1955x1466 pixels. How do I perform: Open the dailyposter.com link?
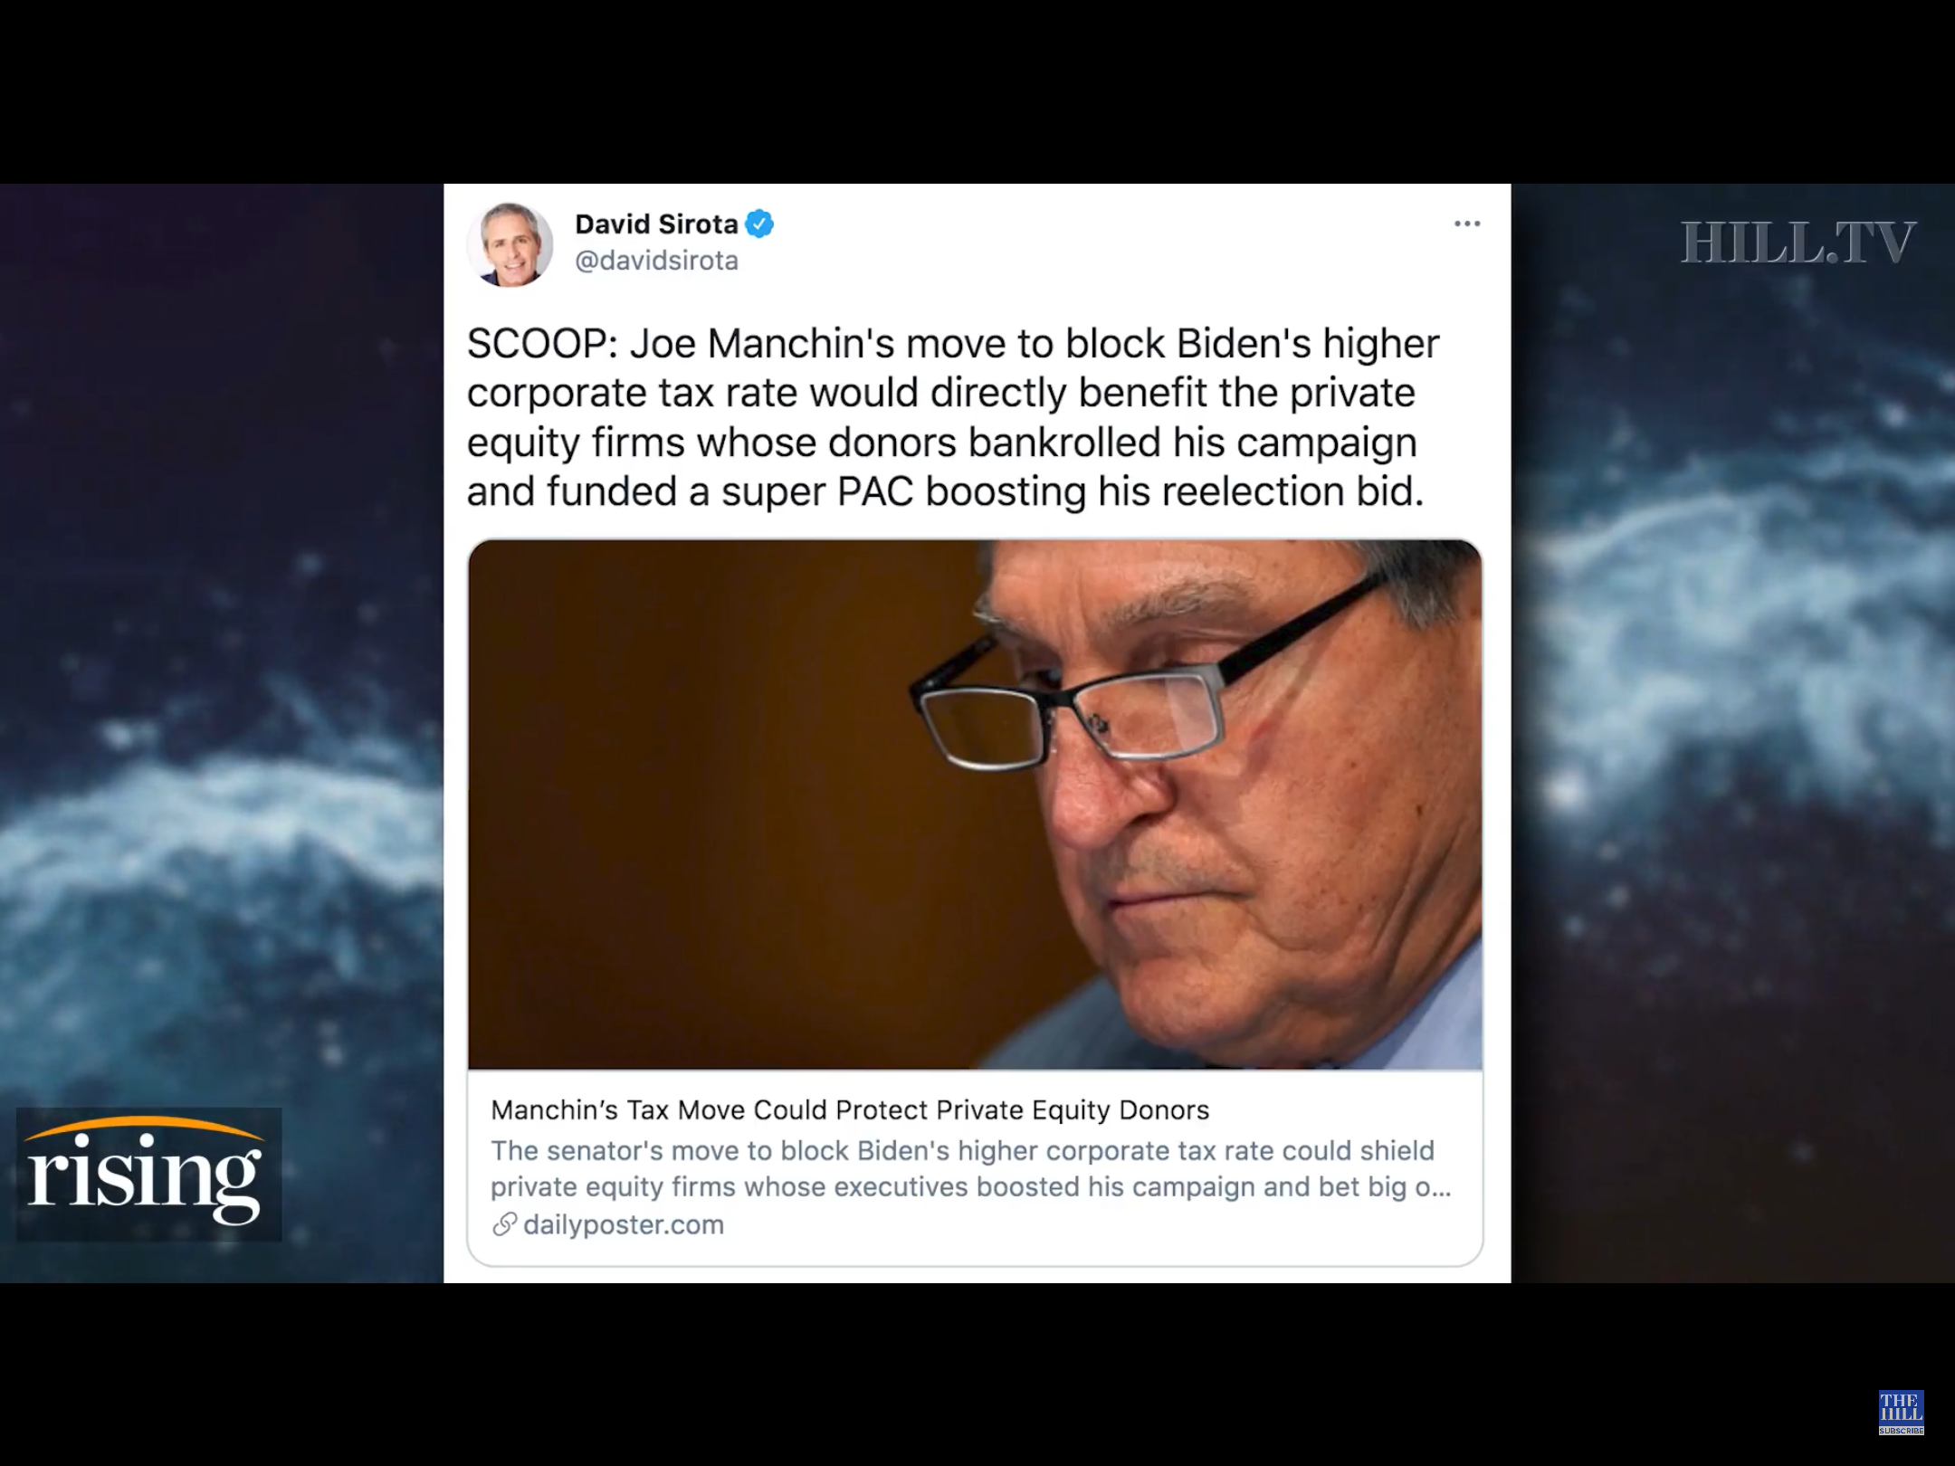click(624, 1224)
